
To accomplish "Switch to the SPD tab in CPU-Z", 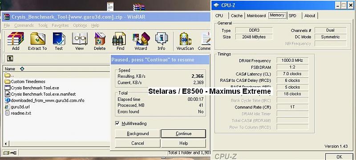I will tap(292, 16).
